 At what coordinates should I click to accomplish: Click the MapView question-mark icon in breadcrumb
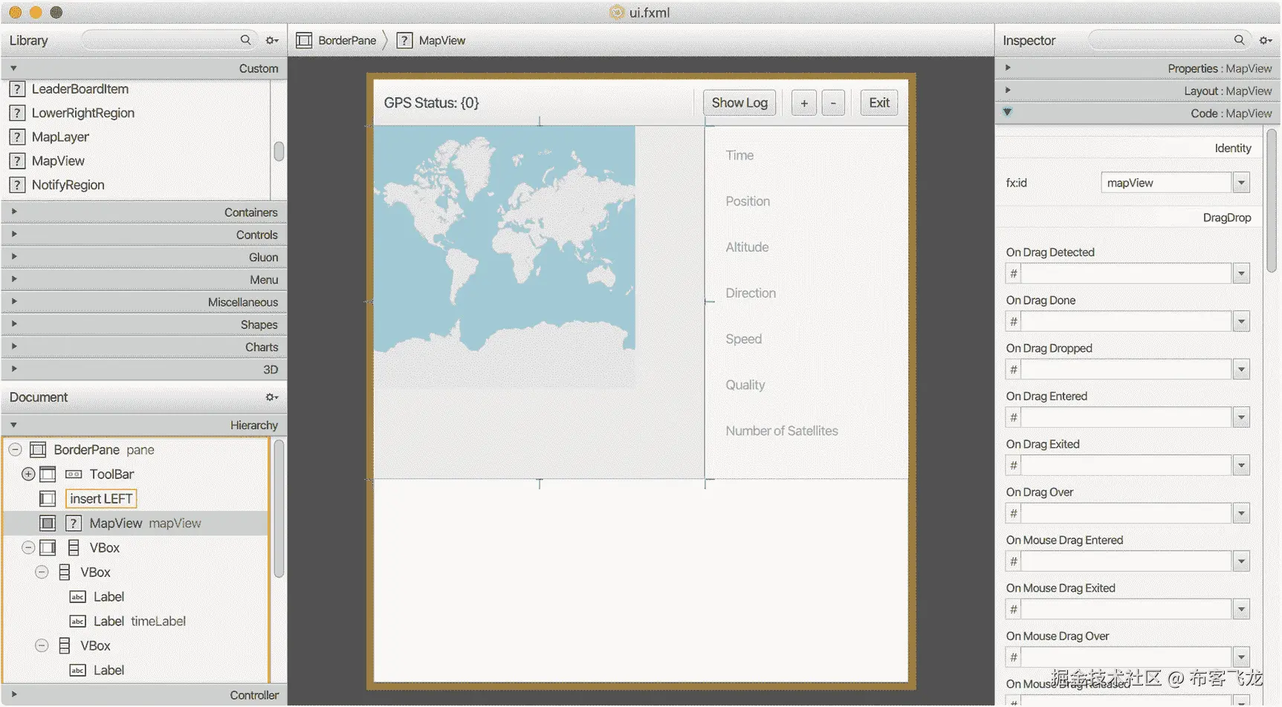click(x=404, y=40)
